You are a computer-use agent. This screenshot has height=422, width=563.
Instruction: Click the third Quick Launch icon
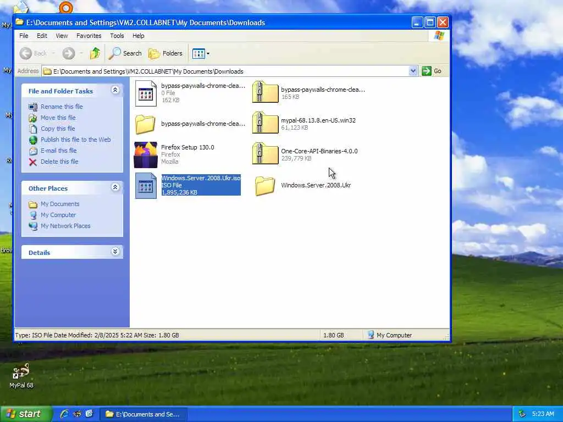click(x=89, y=414)
